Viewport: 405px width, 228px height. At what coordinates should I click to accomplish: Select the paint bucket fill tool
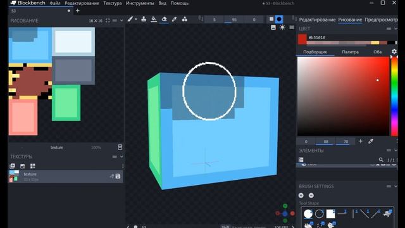pyautogui.click(x=154, y=19)
